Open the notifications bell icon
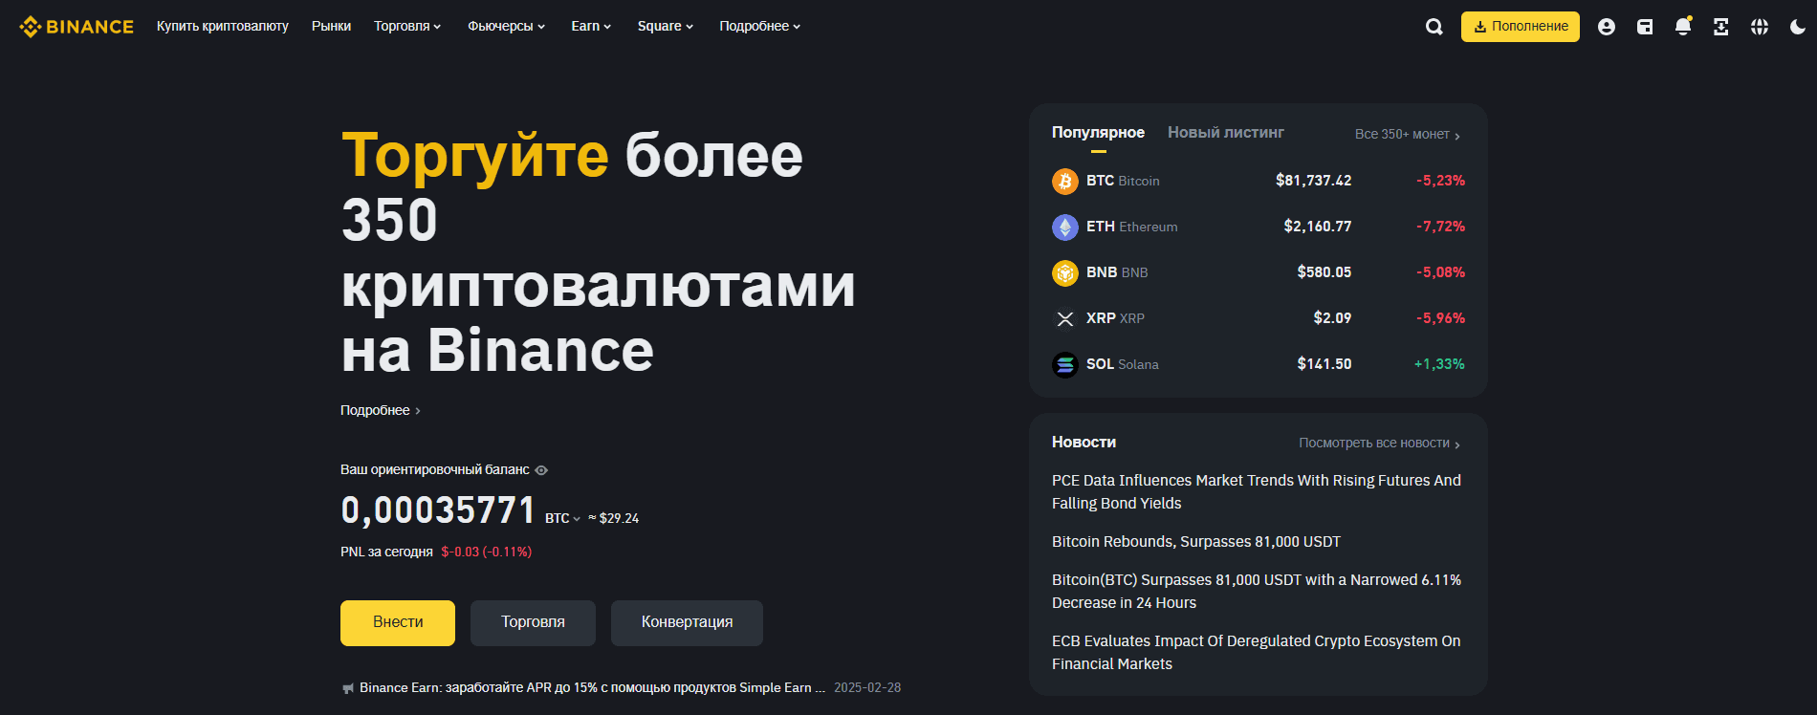This screenshot has width=1817, height=715. [1683, 27]
